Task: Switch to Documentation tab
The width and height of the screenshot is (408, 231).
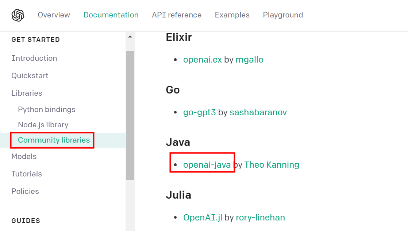Action: pyautogui.click(x=111, y=15)
